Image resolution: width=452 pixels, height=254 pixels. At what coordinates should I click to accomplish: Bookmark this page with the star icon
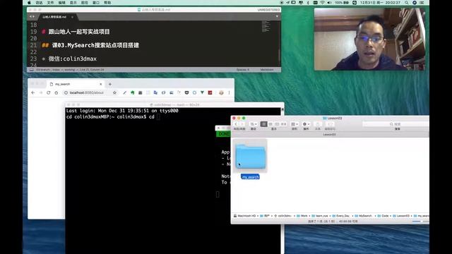(x=114, y=92)
